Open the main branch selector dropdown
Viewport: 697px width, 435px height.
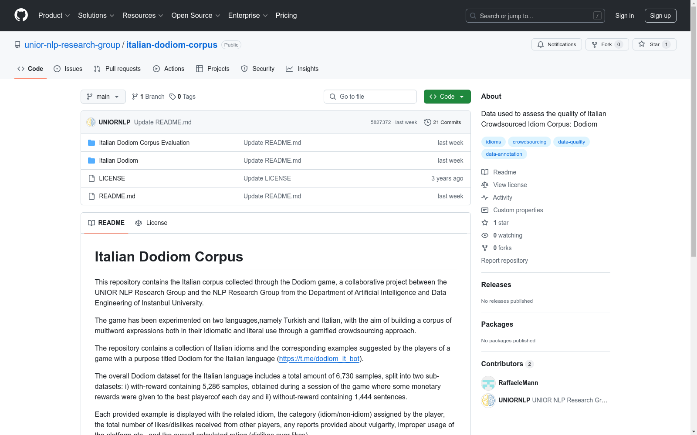[x=103, y=97]
